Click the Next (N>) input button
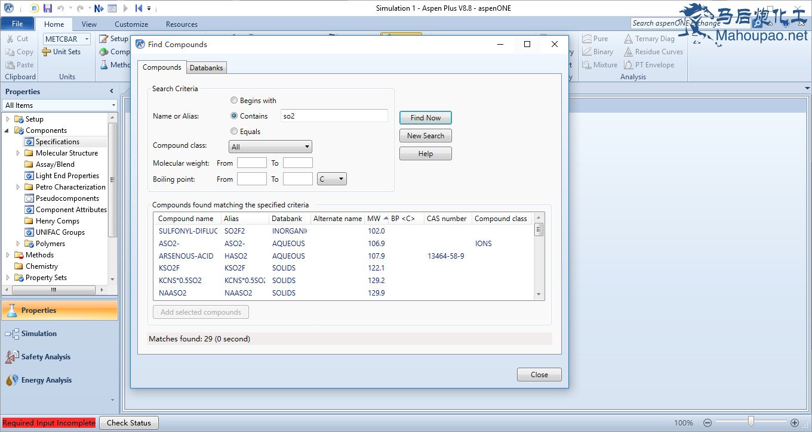This screenshot has height=432, width=812. pyautogui.click(x=99, y=8)
